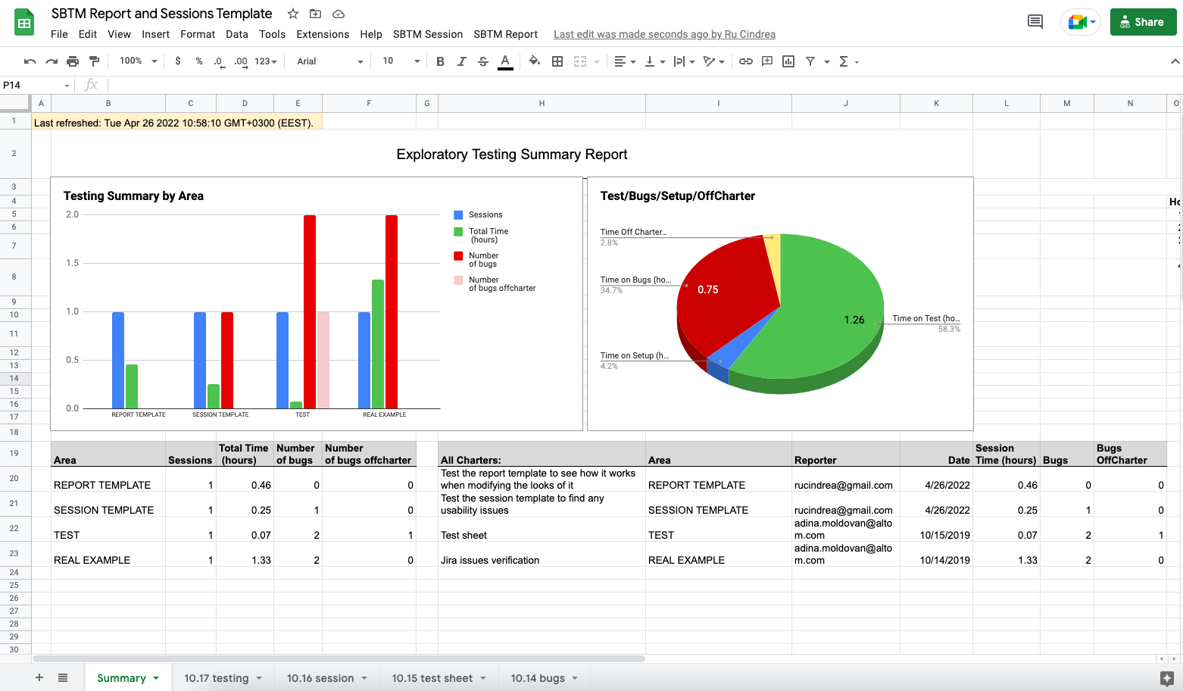This screenshot has width=1183, height=691.
Task: Star this SBTM spreadsheet
Action: coord(293,14)
